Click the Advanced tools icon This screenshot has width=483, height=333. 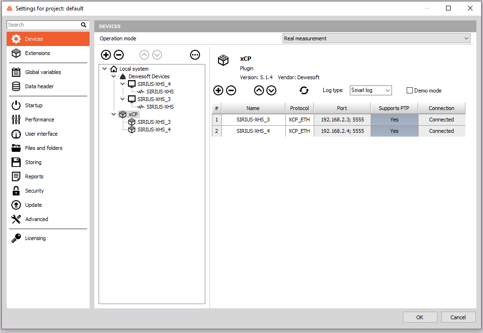point(16,219)
